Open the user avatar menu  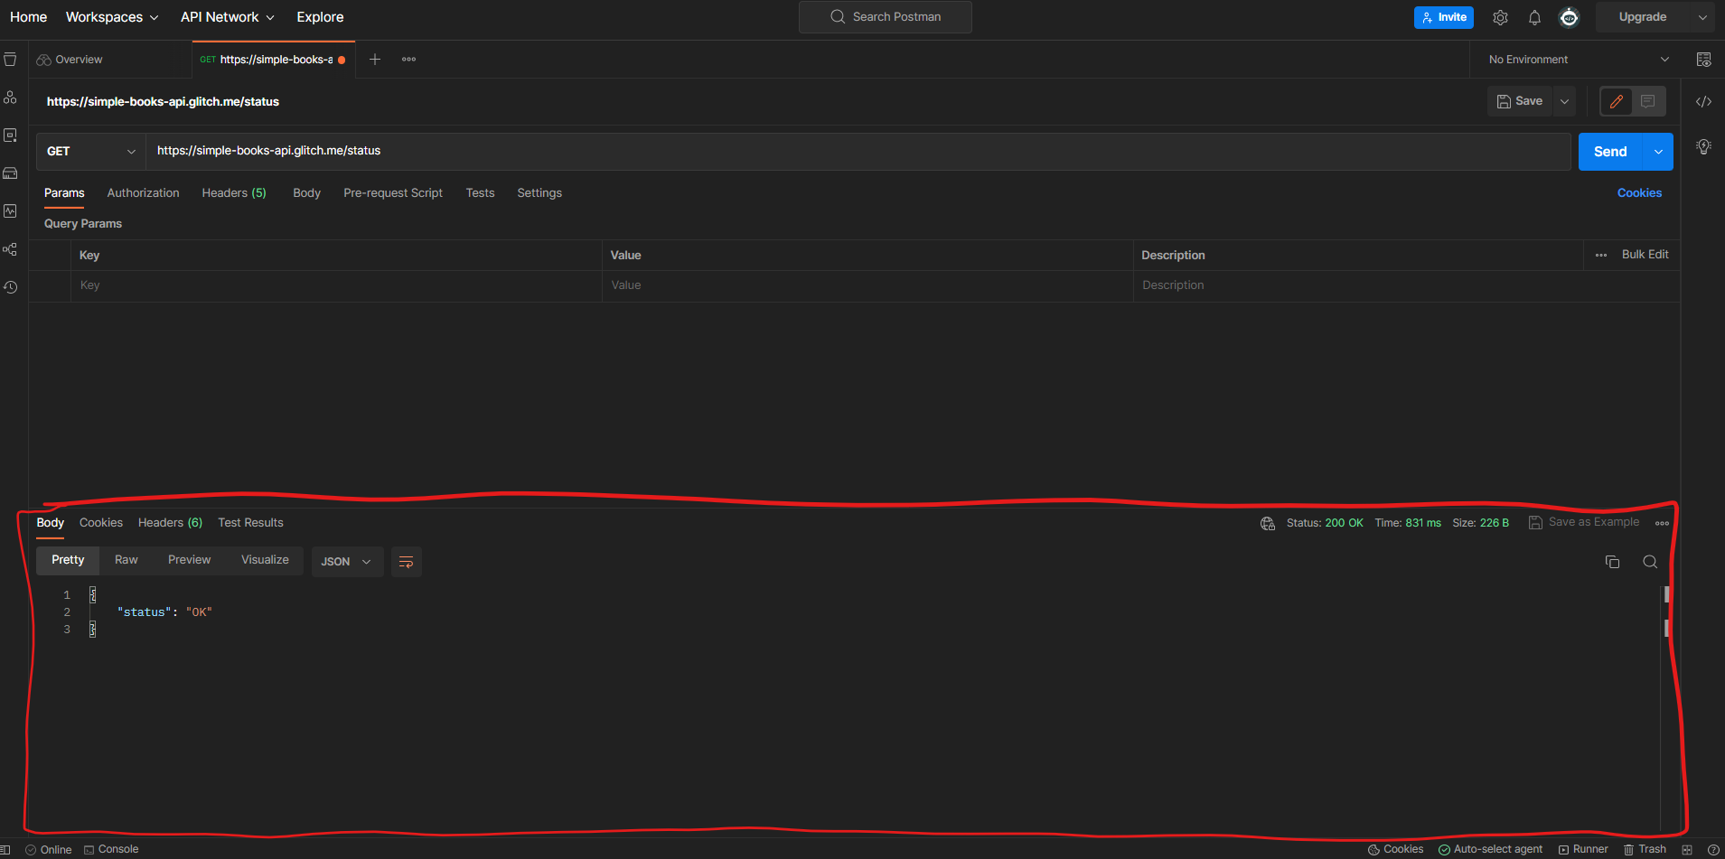[1570, 17]
